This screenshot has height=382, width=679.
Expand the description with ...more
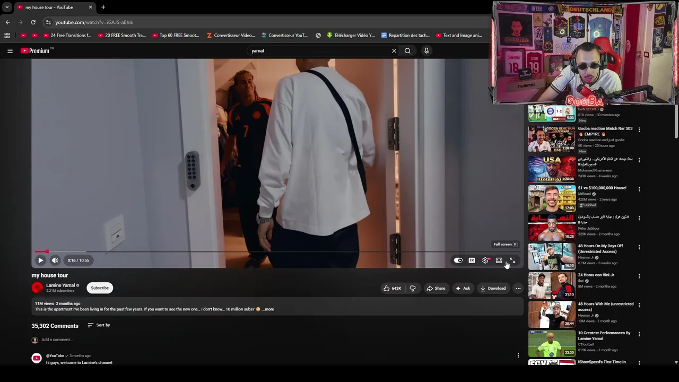click(269, 309)
